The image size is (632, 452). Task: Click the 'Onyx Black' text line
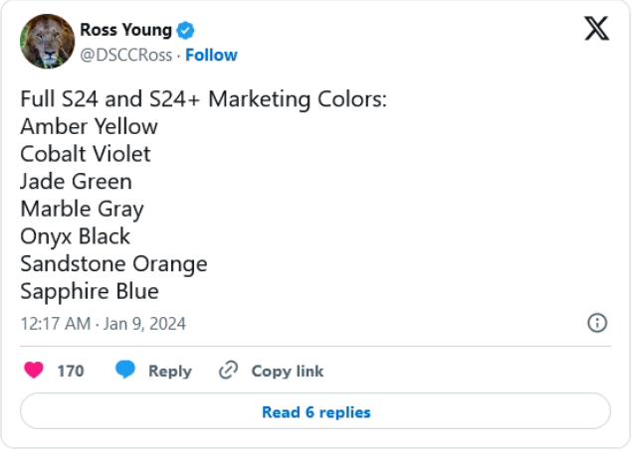pyautogui.click(x=75, y=236)
